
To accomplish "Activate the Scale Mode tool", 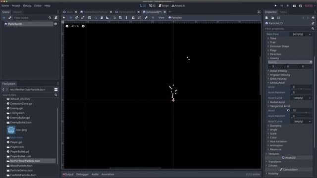I will (83, 18).
